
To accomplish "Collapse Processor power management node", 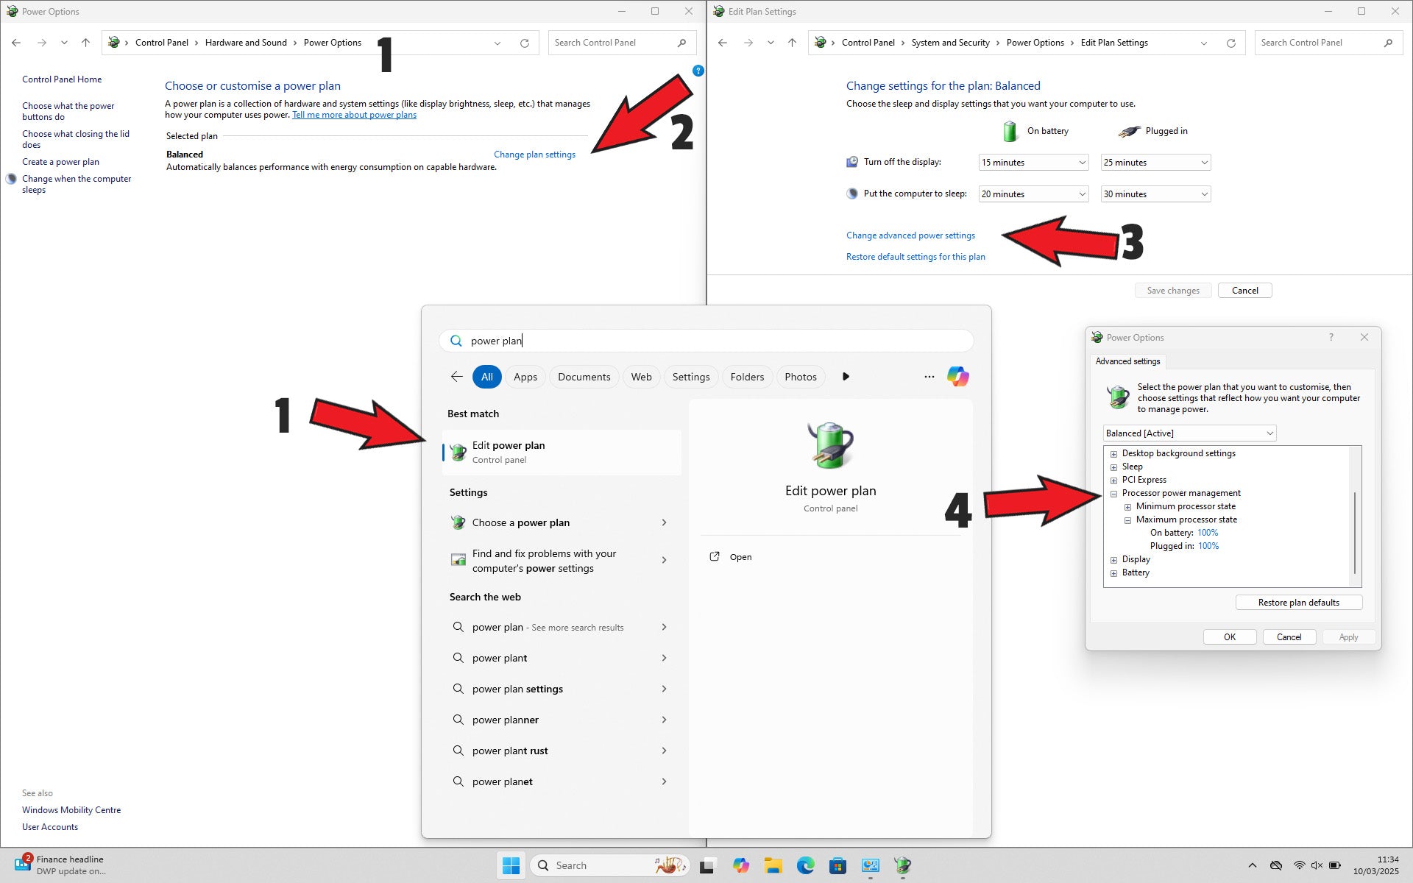I will pyautogui.click(x=1113, y=494).
